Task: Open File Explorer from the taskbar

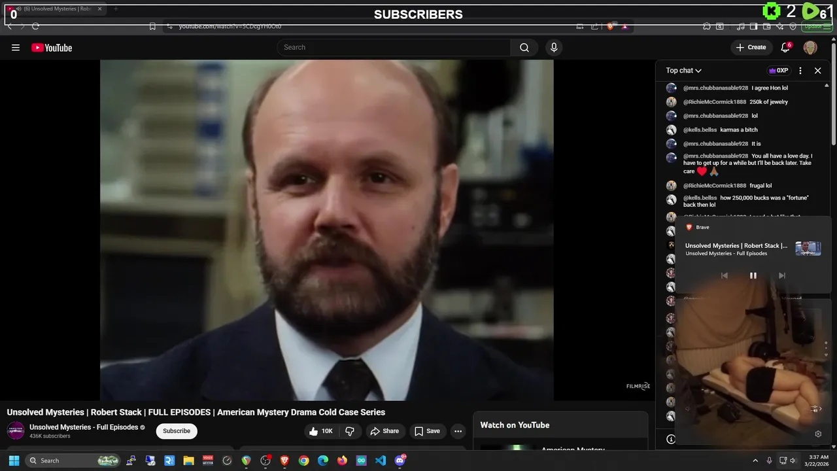Action: pyautogui.click(x=188, y=461)
